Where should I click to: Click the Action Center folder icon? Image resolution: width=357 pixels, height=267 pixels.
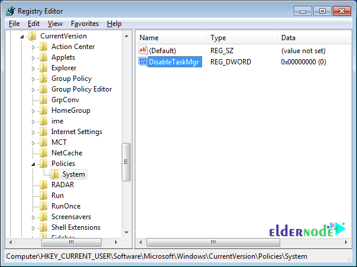coord(43,47)
